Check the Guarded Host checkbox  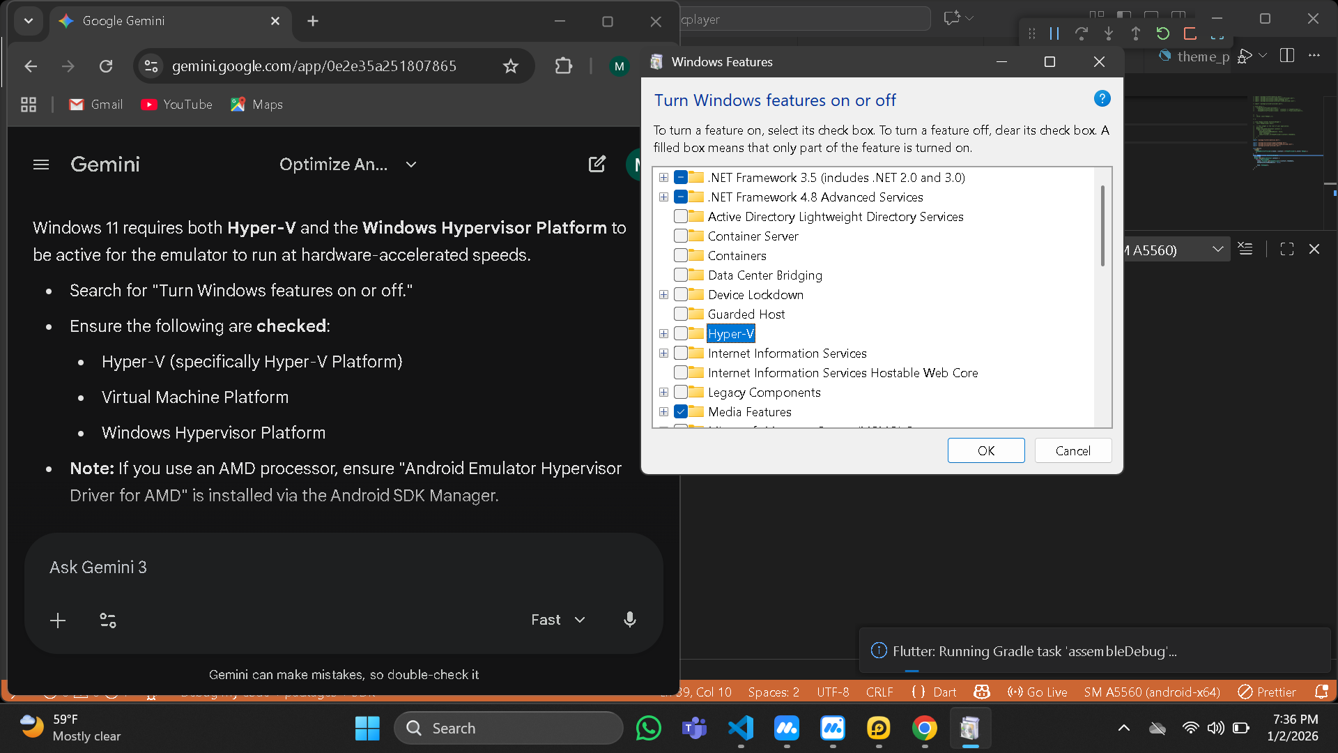(x=681, y=314)
